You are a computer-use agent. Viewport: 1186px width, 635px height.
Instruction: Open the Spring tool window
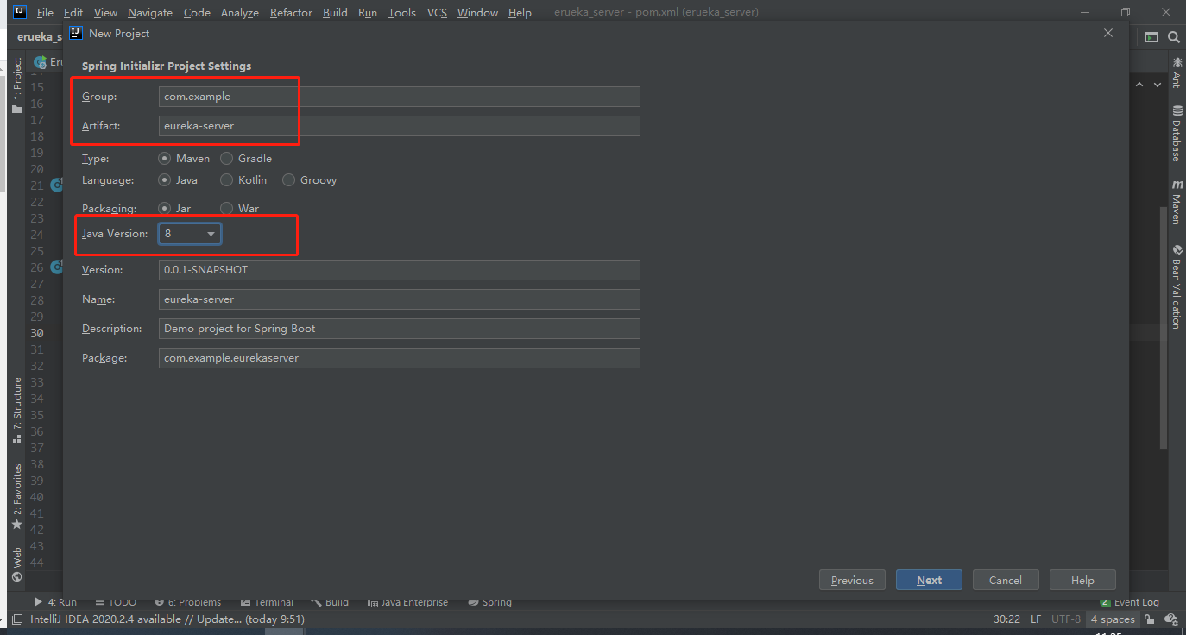pyautogui.click(x=489, y=602)
